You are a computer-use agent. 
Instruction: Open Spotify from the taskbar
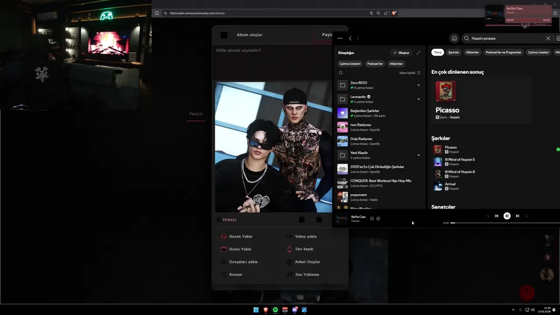pos(275,310)
